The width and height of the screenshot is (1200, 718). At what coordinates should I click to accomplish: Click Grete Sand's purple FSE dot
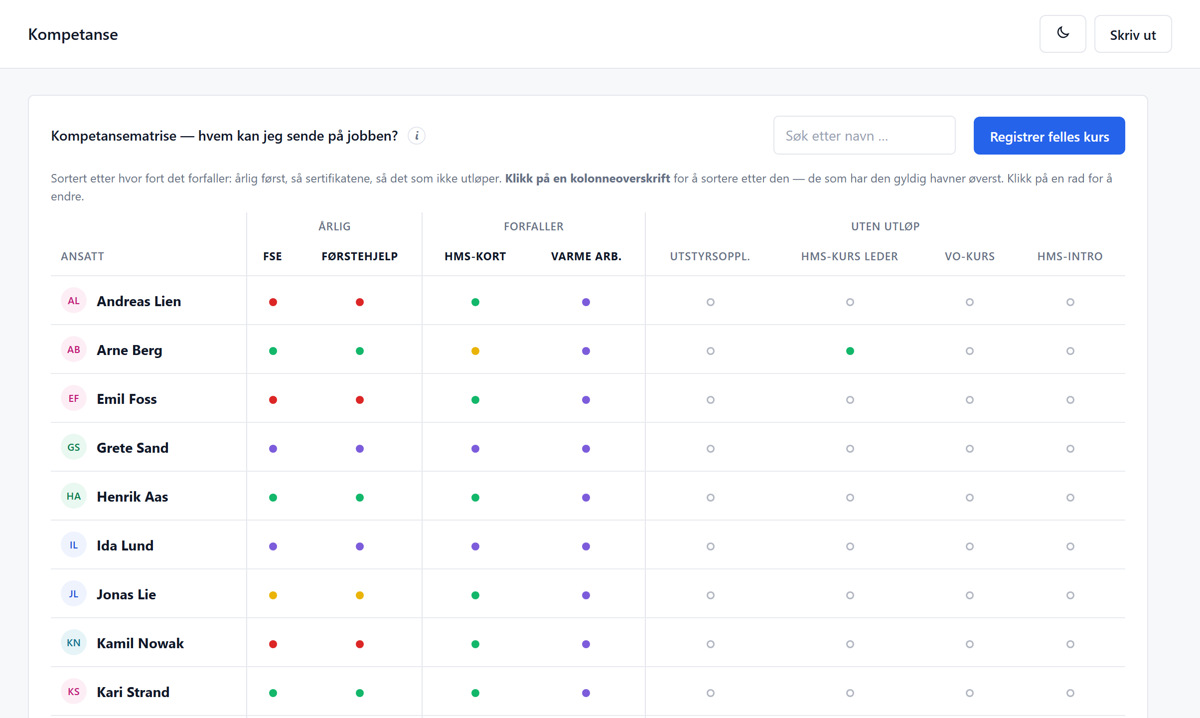[x=273, y=449]
